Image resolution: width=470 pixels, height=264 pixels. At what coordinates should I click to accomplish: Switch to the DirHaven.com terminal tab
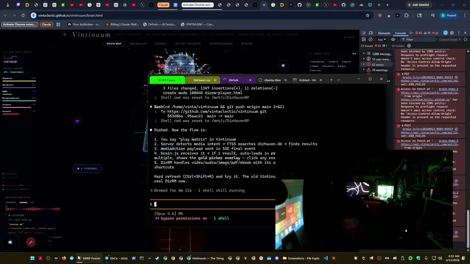[202, 80]
